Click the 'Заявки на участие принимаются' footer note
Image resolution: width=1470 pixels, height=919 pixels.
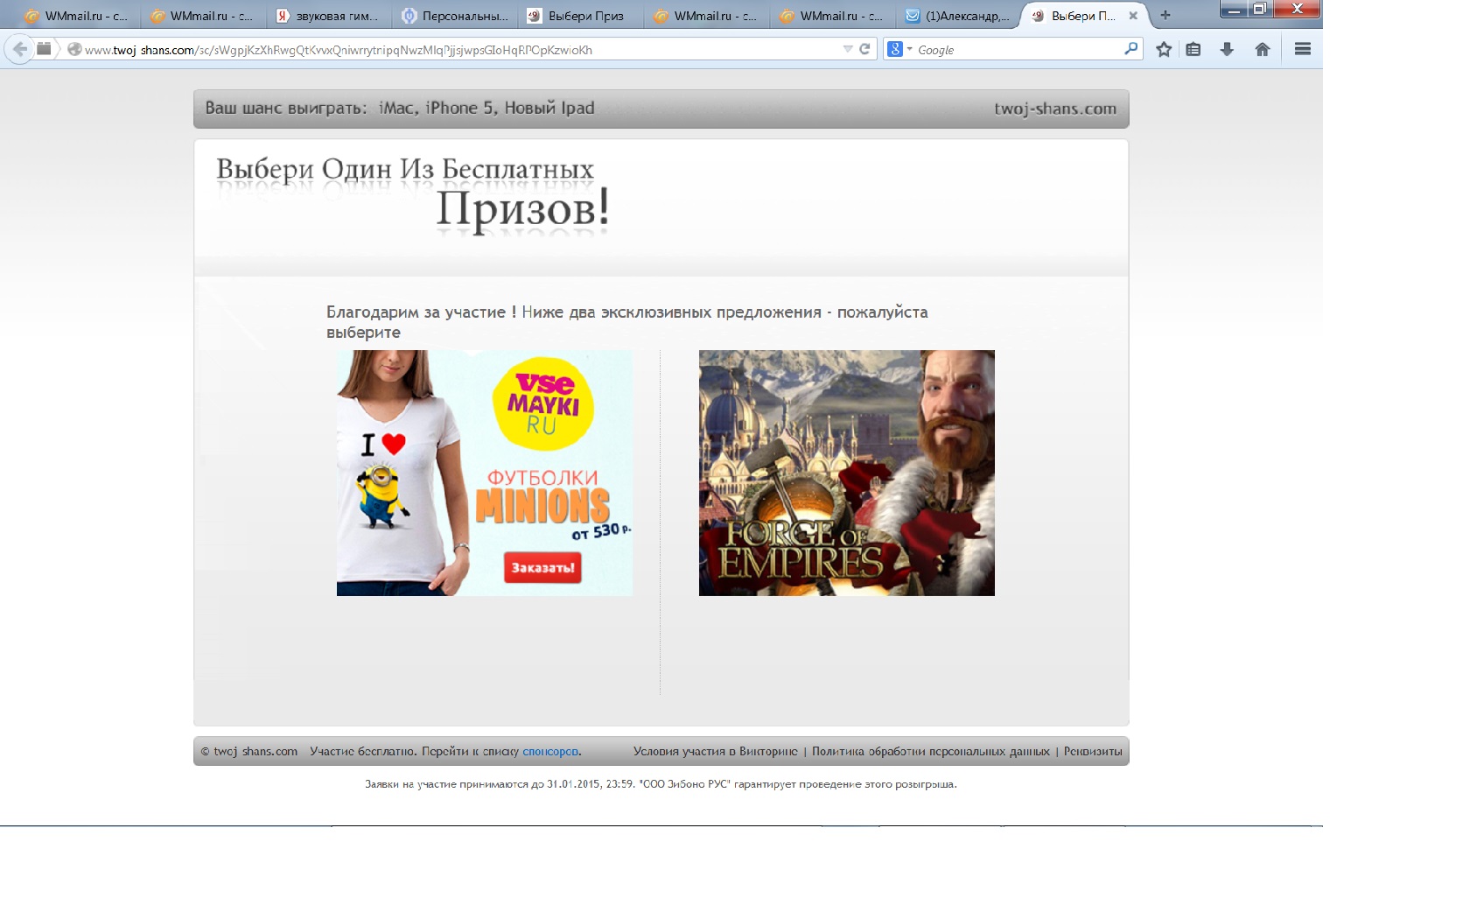pyautogui.click(x=661, y=784)
